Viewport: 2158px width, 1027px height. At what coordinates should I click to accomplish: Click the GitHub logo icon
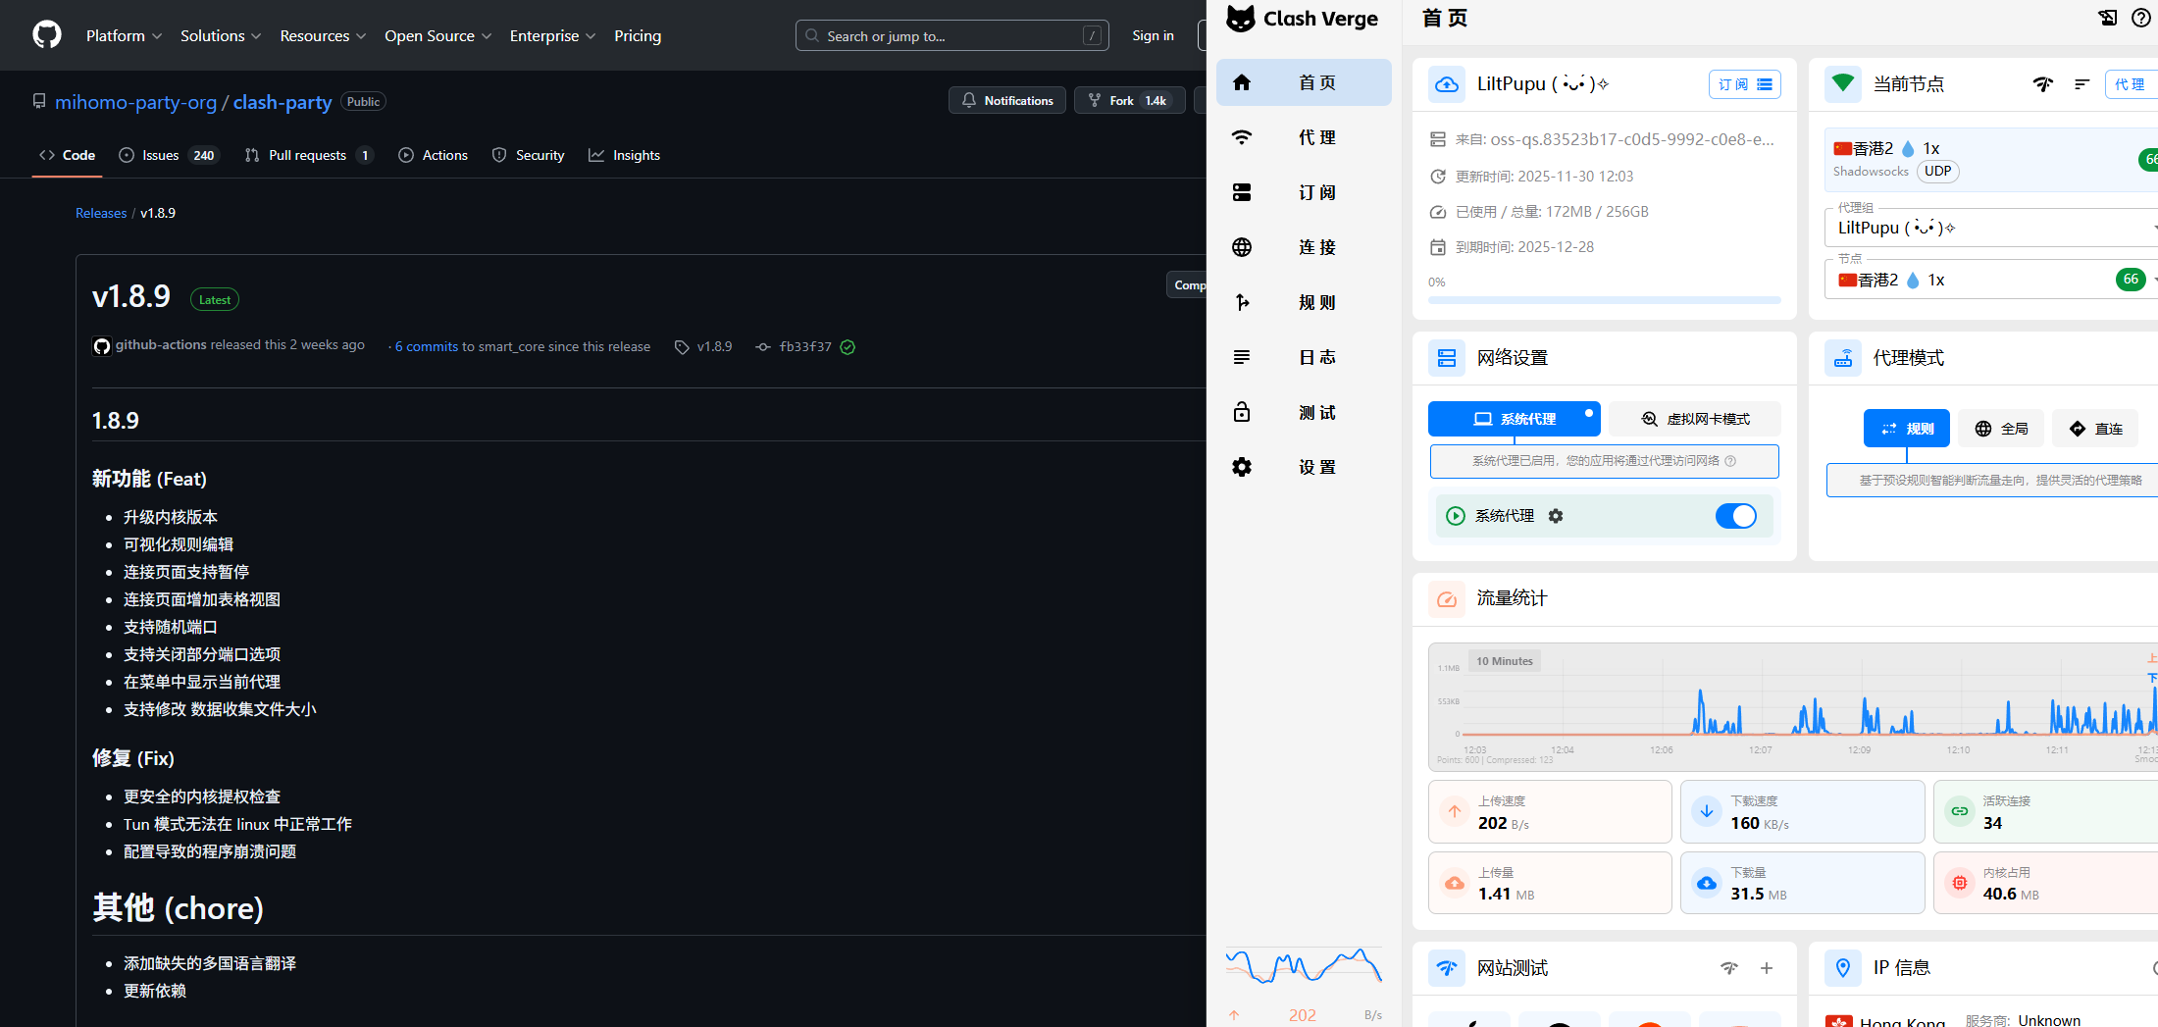pyautogui.click(x=47, y=35)
